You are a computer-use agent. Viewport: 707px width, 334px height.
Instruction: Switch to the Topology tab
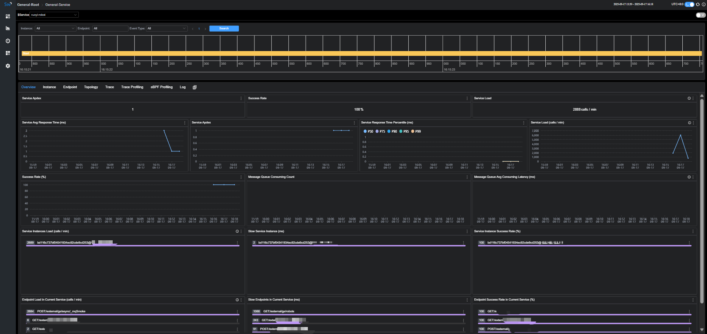click(91, 87)
